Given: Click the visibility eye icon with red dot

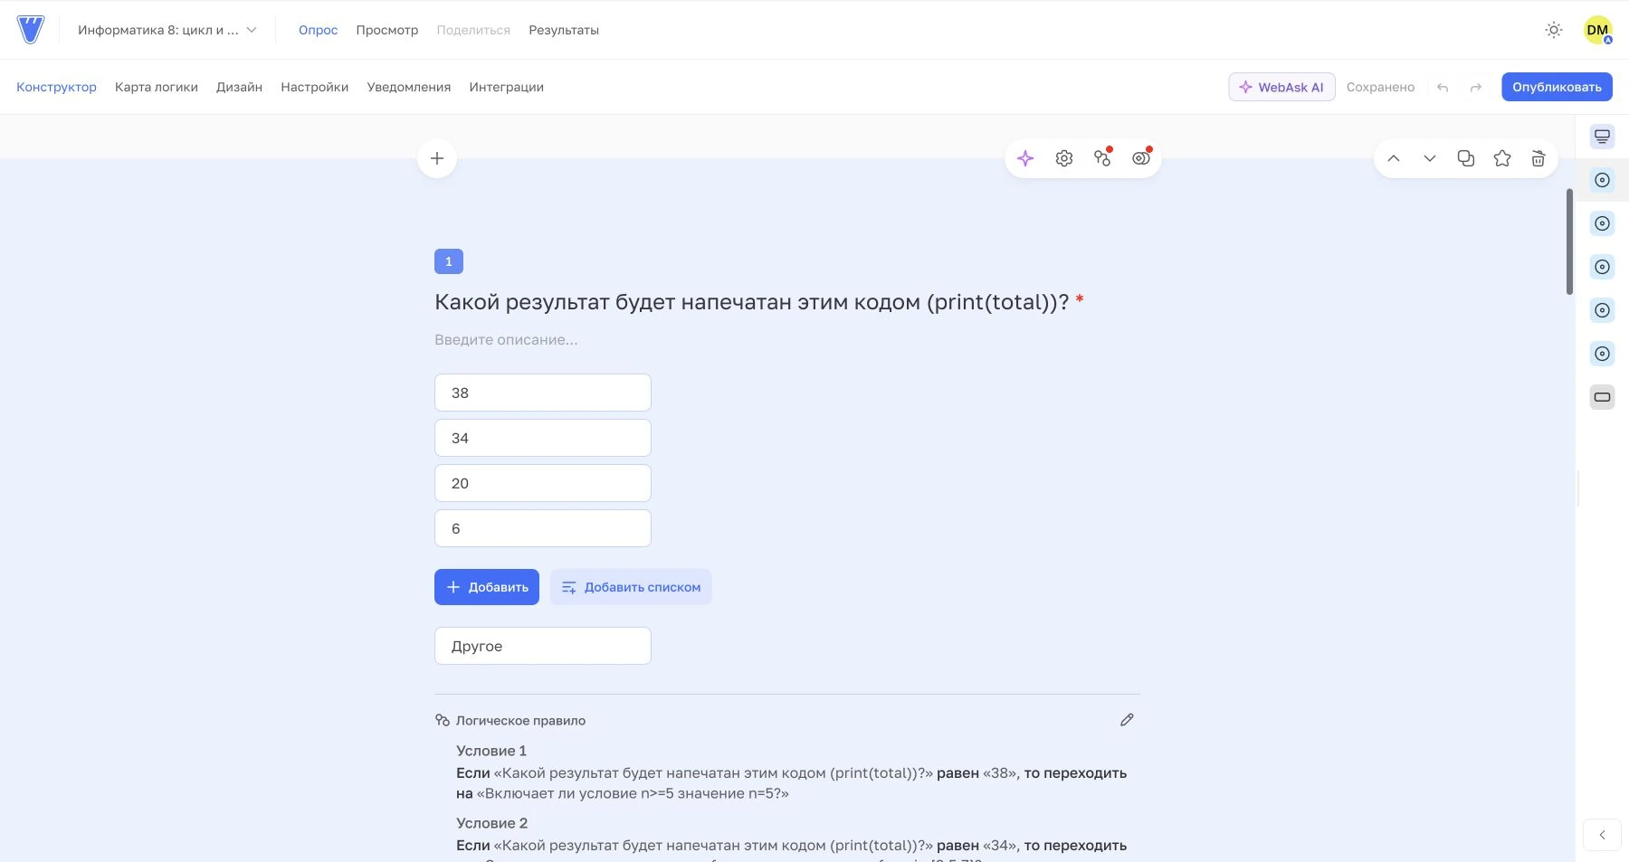Looking at the screenshot, I should click(x=1141, y=158).
